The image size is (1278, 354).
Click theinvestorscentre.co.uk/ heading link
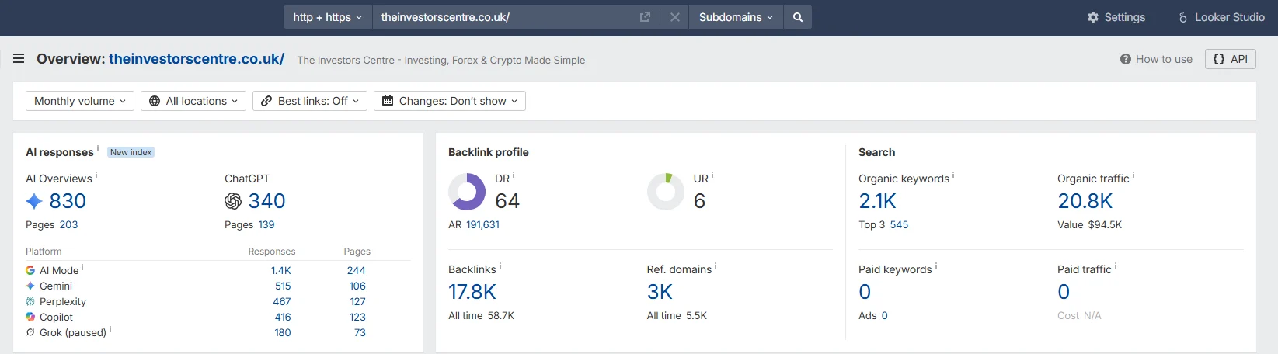[197, 59]
